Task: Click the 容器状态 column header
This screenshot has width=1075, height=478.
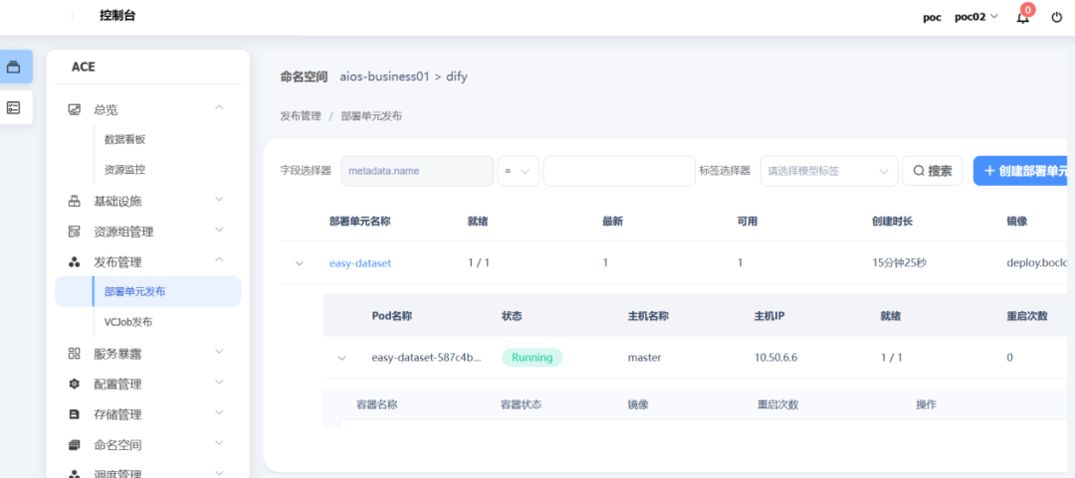Action: (x=521, y=404)
